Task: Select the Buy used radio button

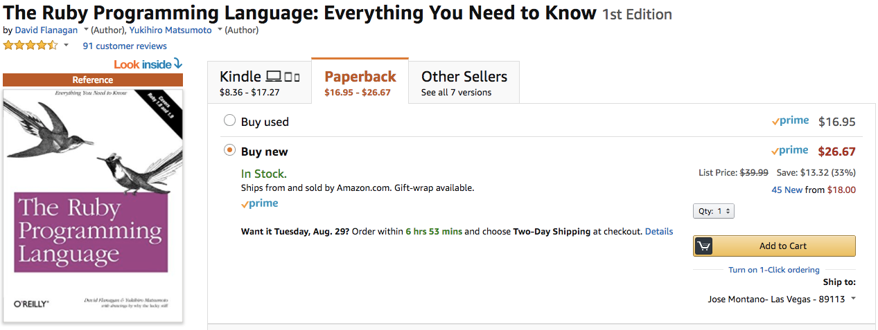Action: click(x=230, y=121)
